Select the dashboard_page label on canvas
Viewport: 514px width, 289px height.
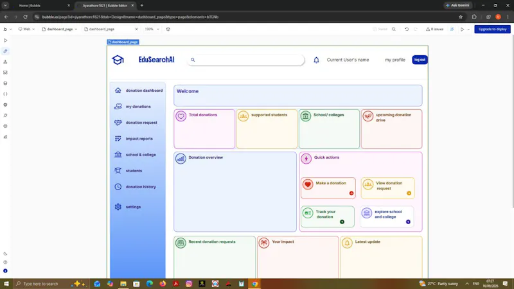click(x=123, y=42)
